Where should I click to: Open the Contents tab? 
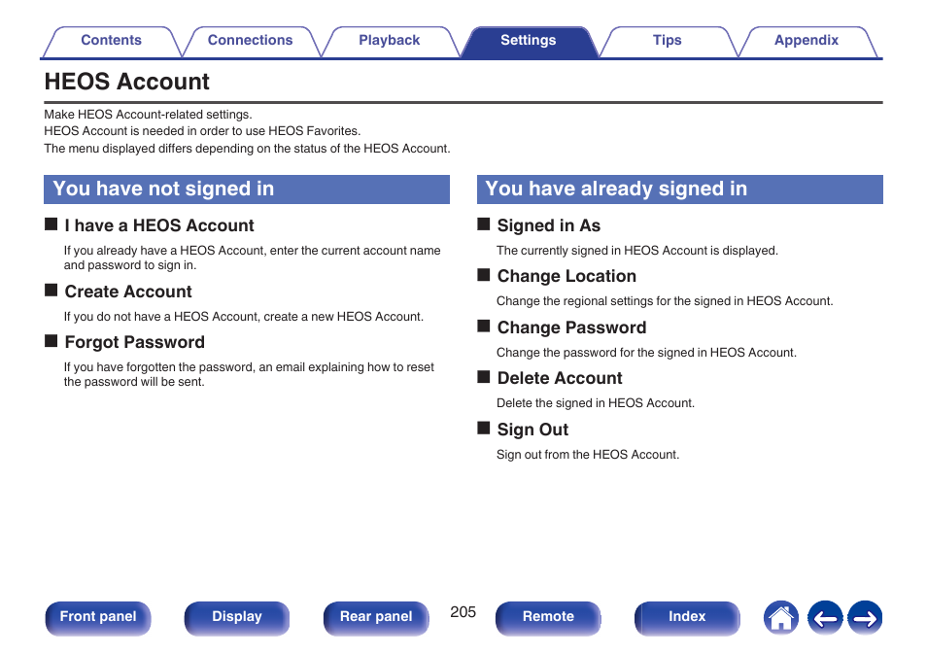tap(111, 41)
